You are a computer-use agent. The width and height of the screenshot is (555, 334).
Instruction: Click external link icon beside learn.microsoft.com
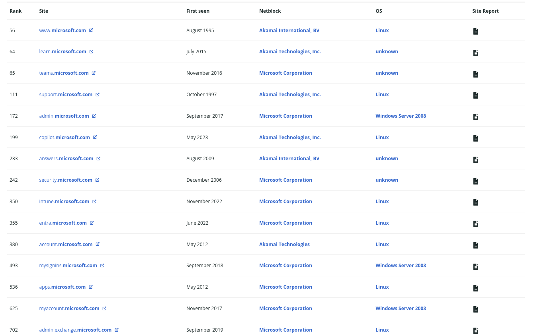click(x=91, y=52)
